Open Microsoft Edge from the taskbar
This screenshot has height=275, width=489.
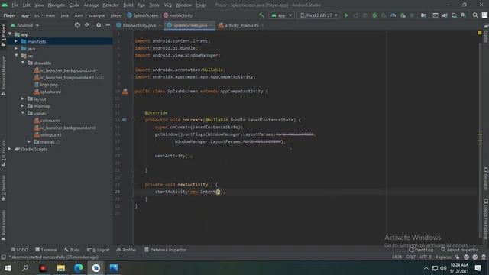click(79, 268)
